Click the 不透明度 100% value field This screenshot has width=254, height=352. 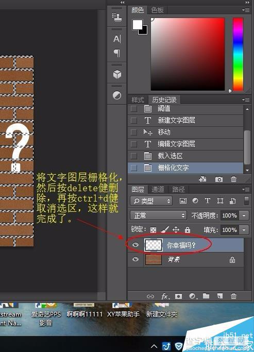click(x=230, y=215)
